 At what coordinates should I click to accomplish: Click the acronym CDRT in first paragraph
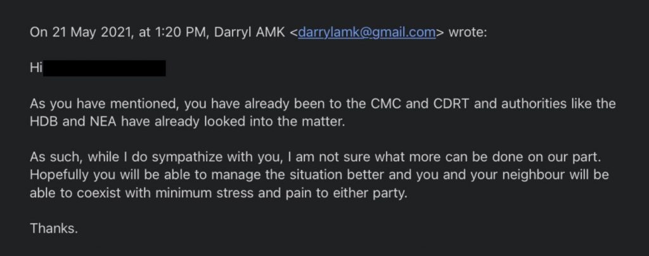tap(451, 104)
